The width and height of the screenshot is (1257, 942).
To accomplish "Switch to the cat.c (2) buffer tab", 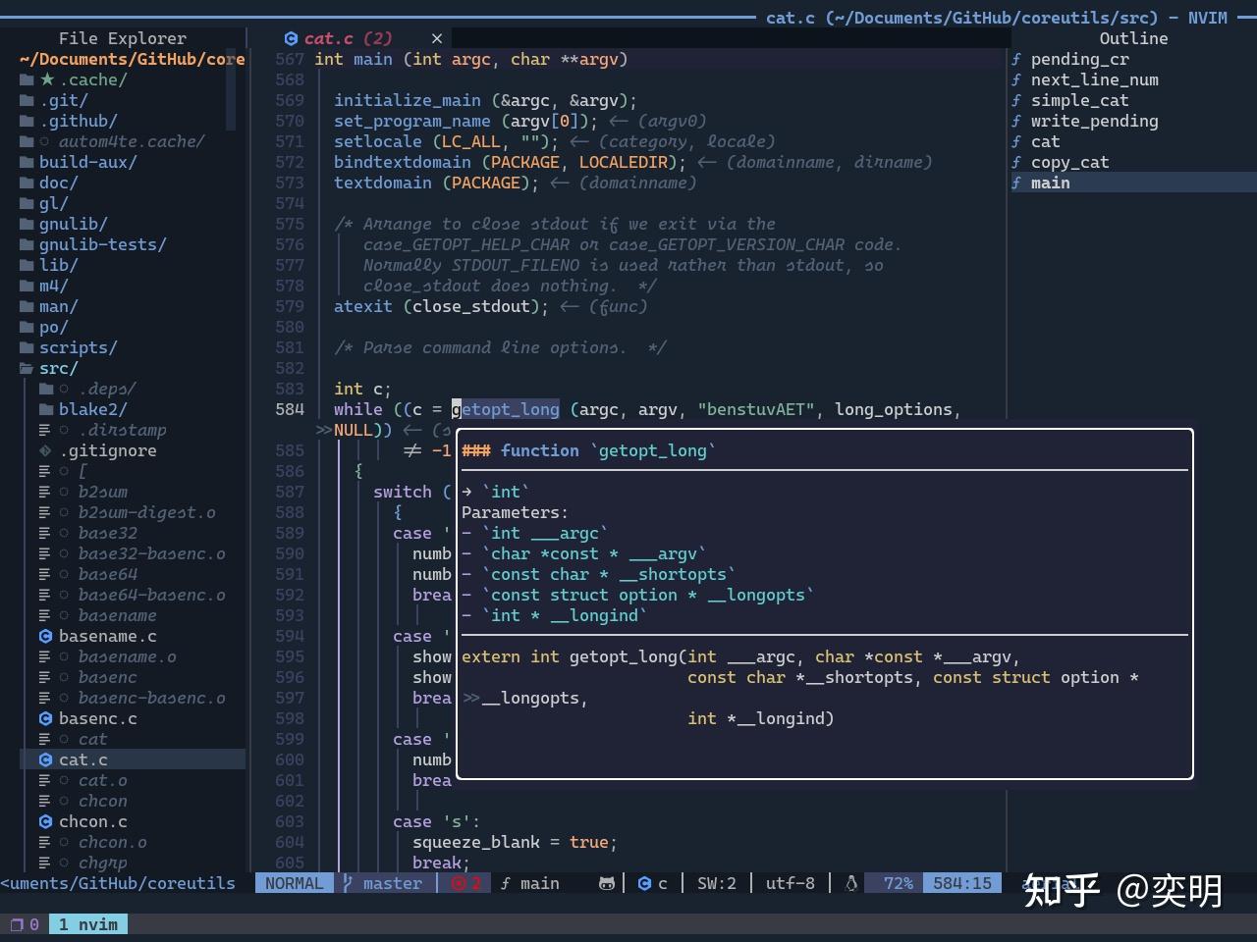I will pos(348,38).
